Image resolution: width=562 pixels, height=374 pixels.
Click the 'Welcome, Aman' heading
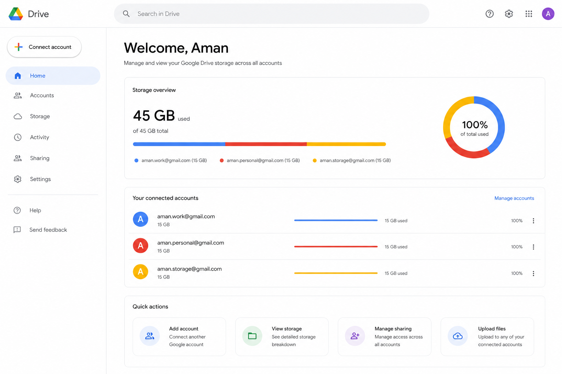tap(176, 48)
